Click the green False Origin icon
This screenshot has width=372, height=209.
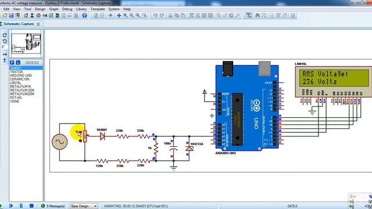110,16
